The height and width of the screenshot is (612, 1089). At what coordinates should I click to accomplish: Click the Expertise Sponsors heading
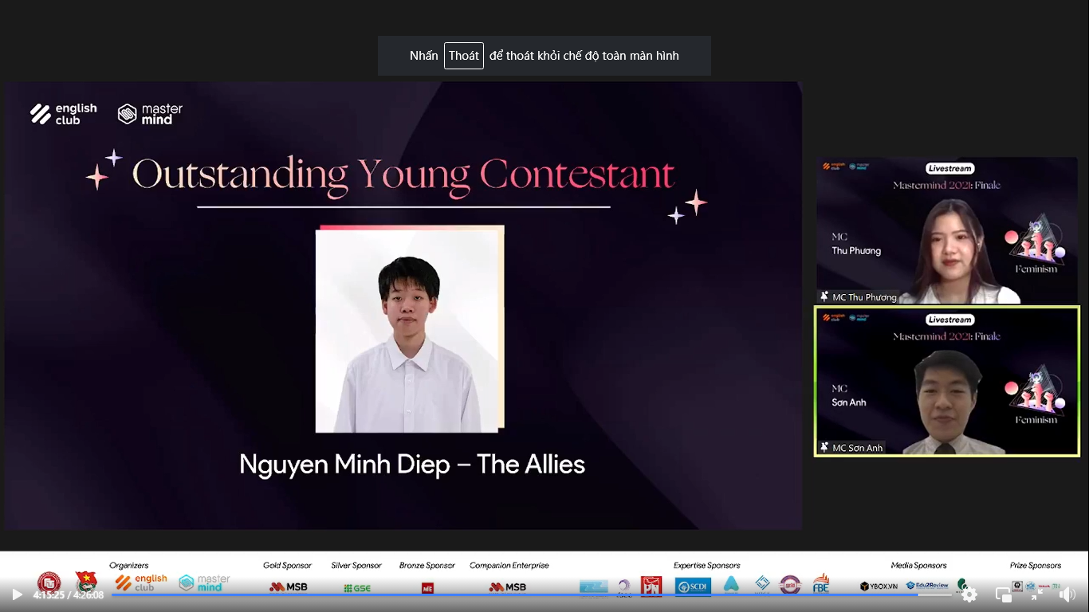(x=706, y=566)
